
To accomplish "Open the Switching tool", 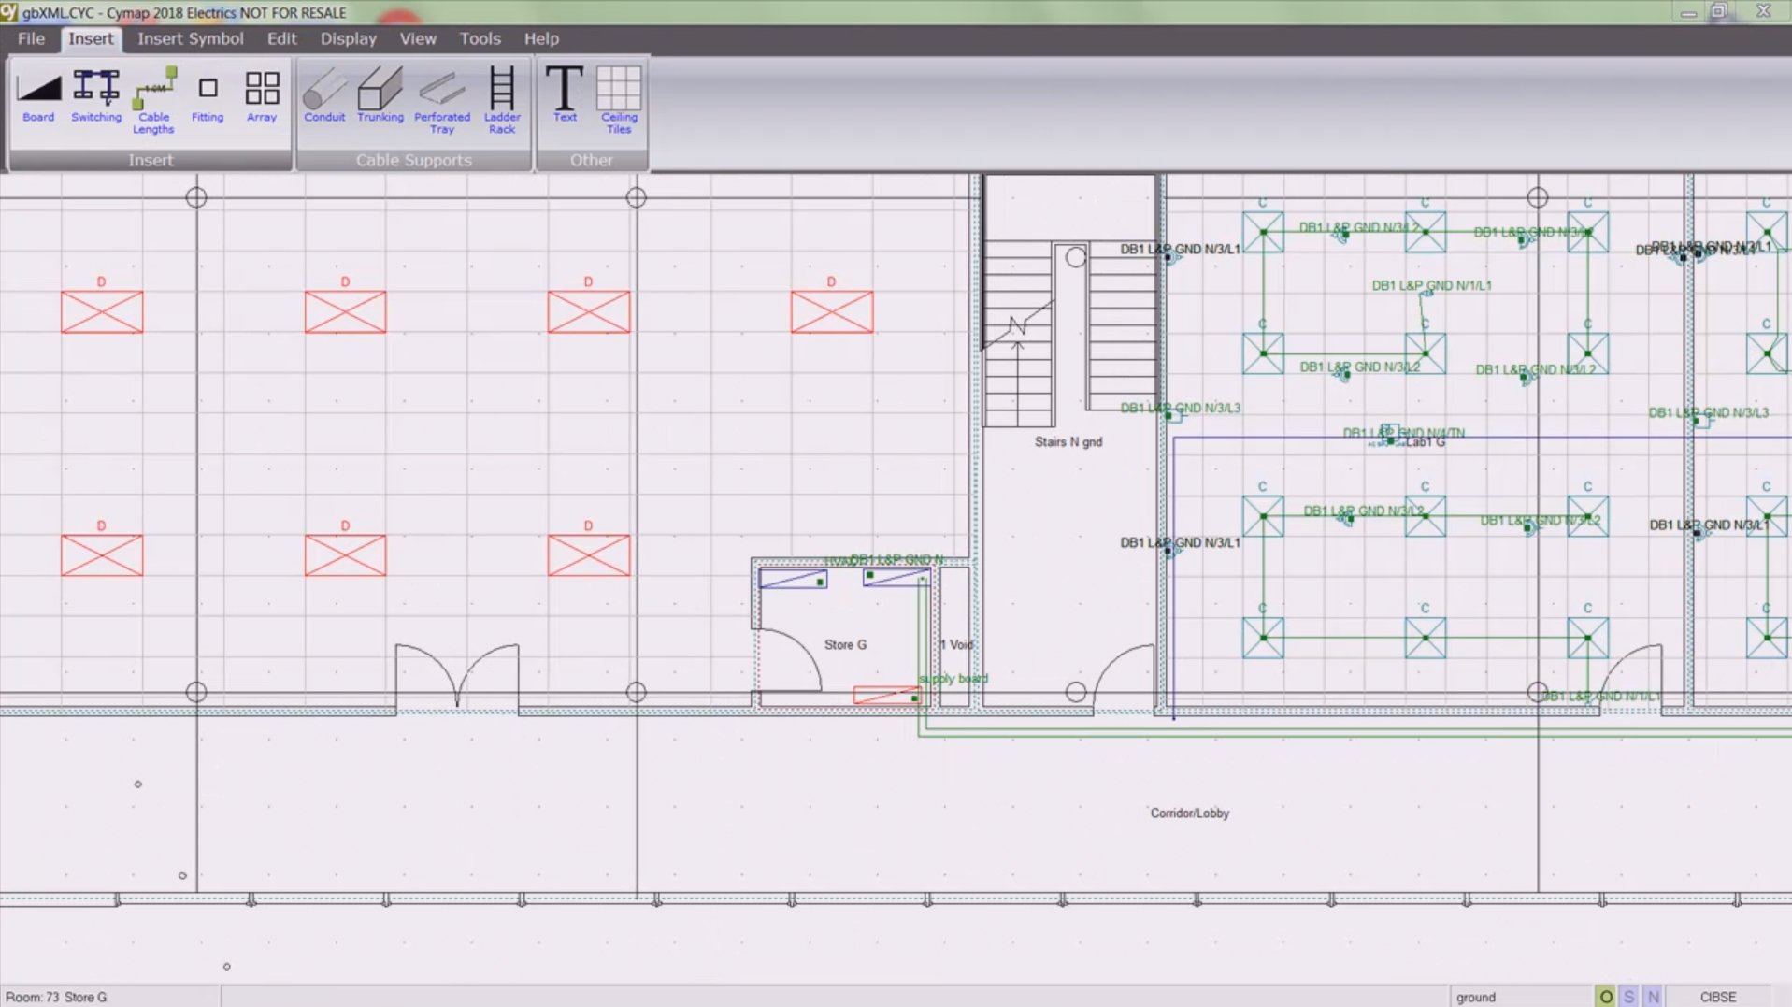I will point(96,96).
